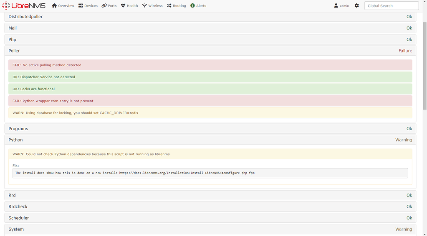The image size is (427, 236).
Task: Focus the Global Search field
Action: click(x=392, y=5)
